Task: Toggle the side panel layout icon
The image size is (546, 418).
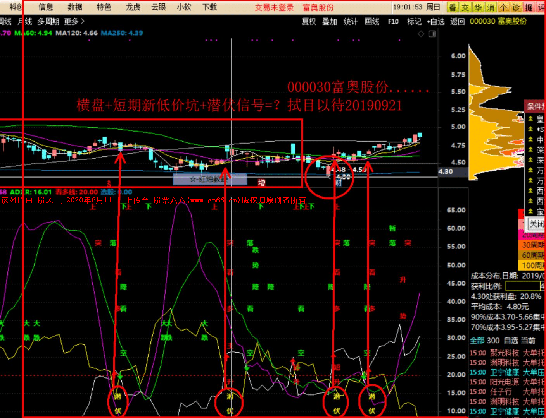Action: (432, 34)
